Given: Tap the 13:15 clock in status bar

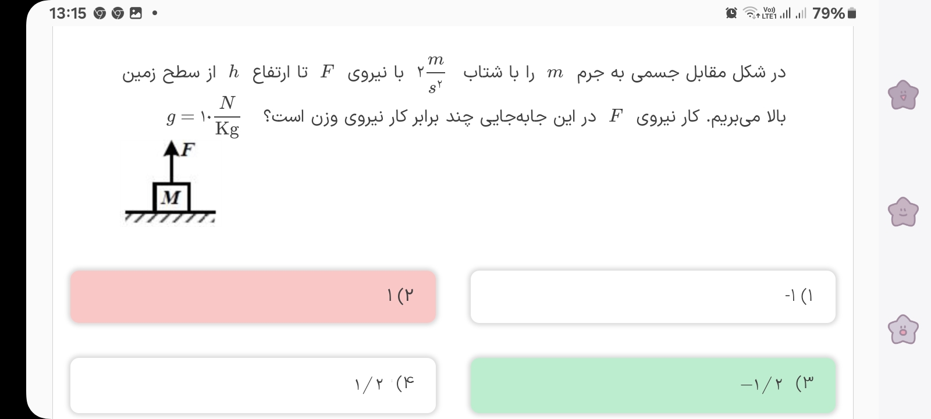Looking at the screenshot, I should coord(67,13).
